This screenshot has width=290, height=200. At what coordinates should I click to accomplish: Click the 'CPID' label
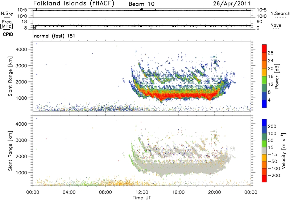[x=8, y=34]
